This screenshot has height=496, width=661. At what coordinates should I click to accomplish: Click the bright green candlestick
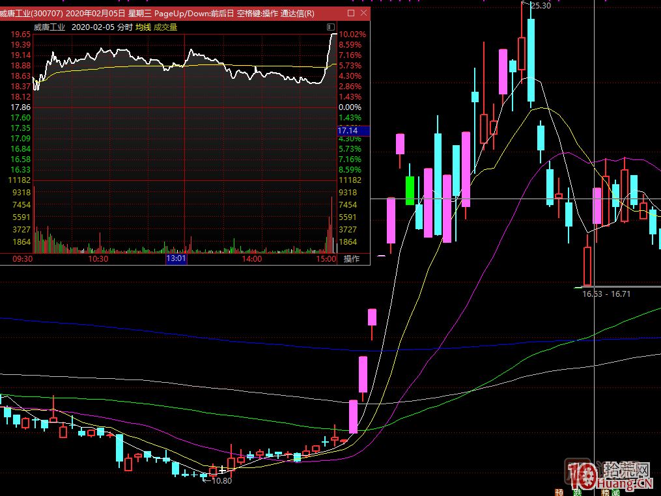410,190
